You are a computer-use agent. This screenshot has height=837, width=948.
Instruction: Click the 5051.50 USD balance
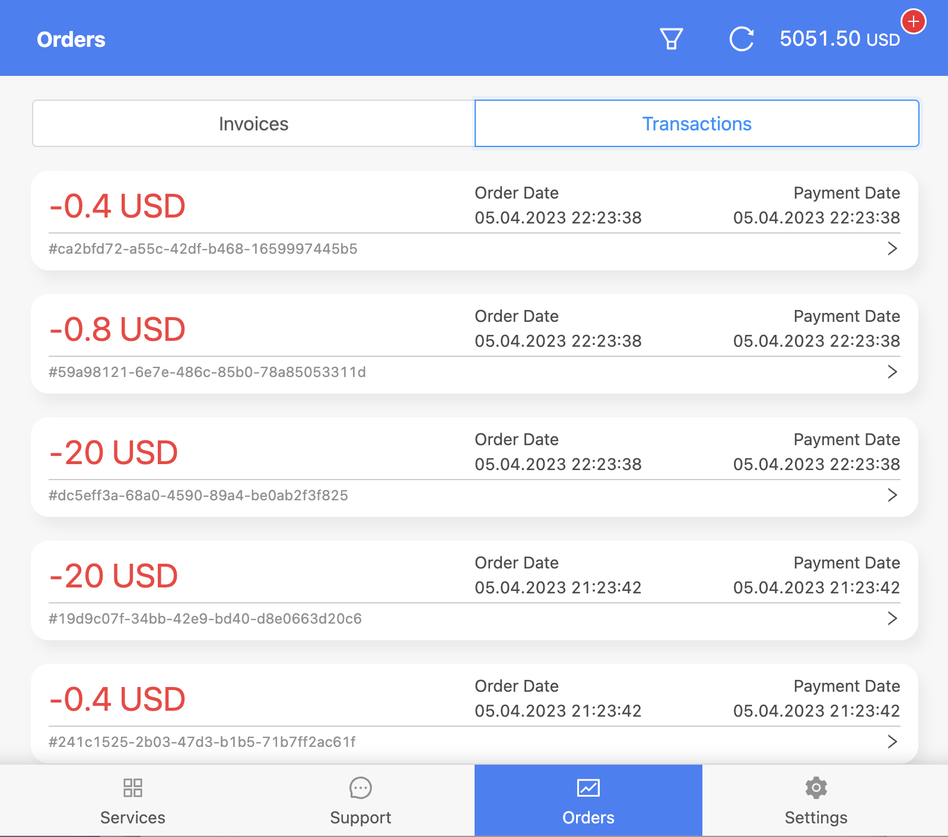[x=839, y=39]
